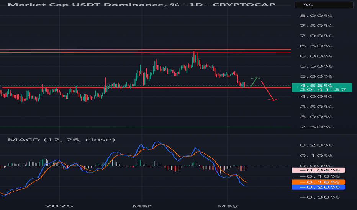
Task: Click the 3.00% price axis label
Action: tap(316, 117)
